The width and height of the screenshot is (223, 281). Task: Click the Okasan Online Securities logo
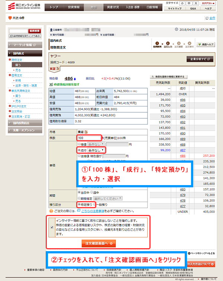(x=24, y=6)
